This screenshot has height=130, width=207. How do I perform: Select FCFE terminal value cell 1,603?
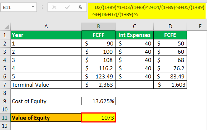170,85
